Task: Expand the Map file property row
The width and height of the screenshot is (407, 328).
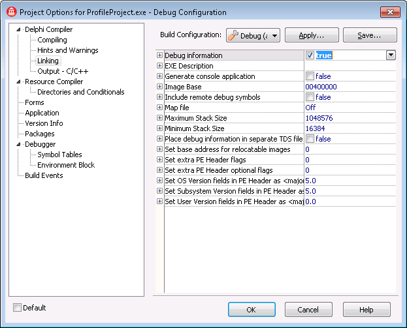Action: [x=160, y=108]
